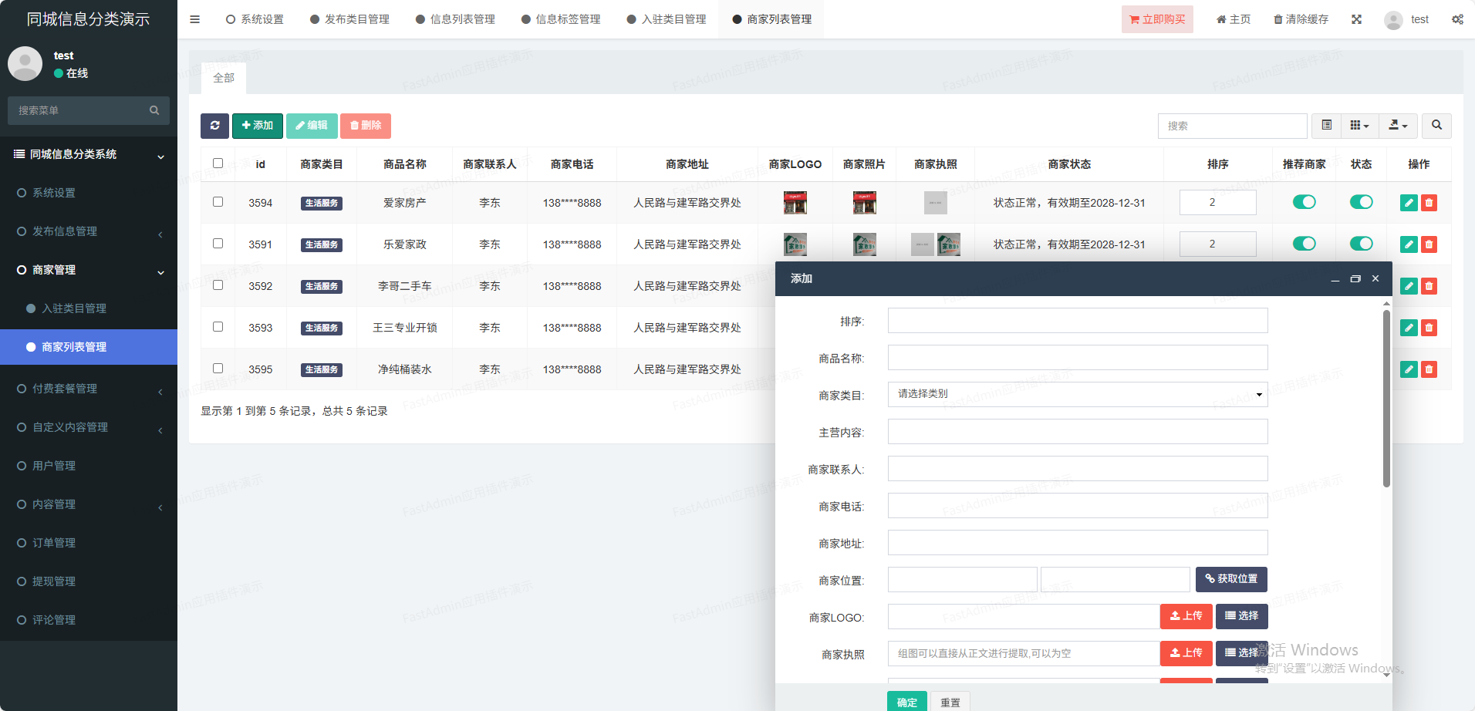Screen dimensions: 1475x711
Task: Toggle 状态 switch for row 3591
Action: click(1361, 244)
